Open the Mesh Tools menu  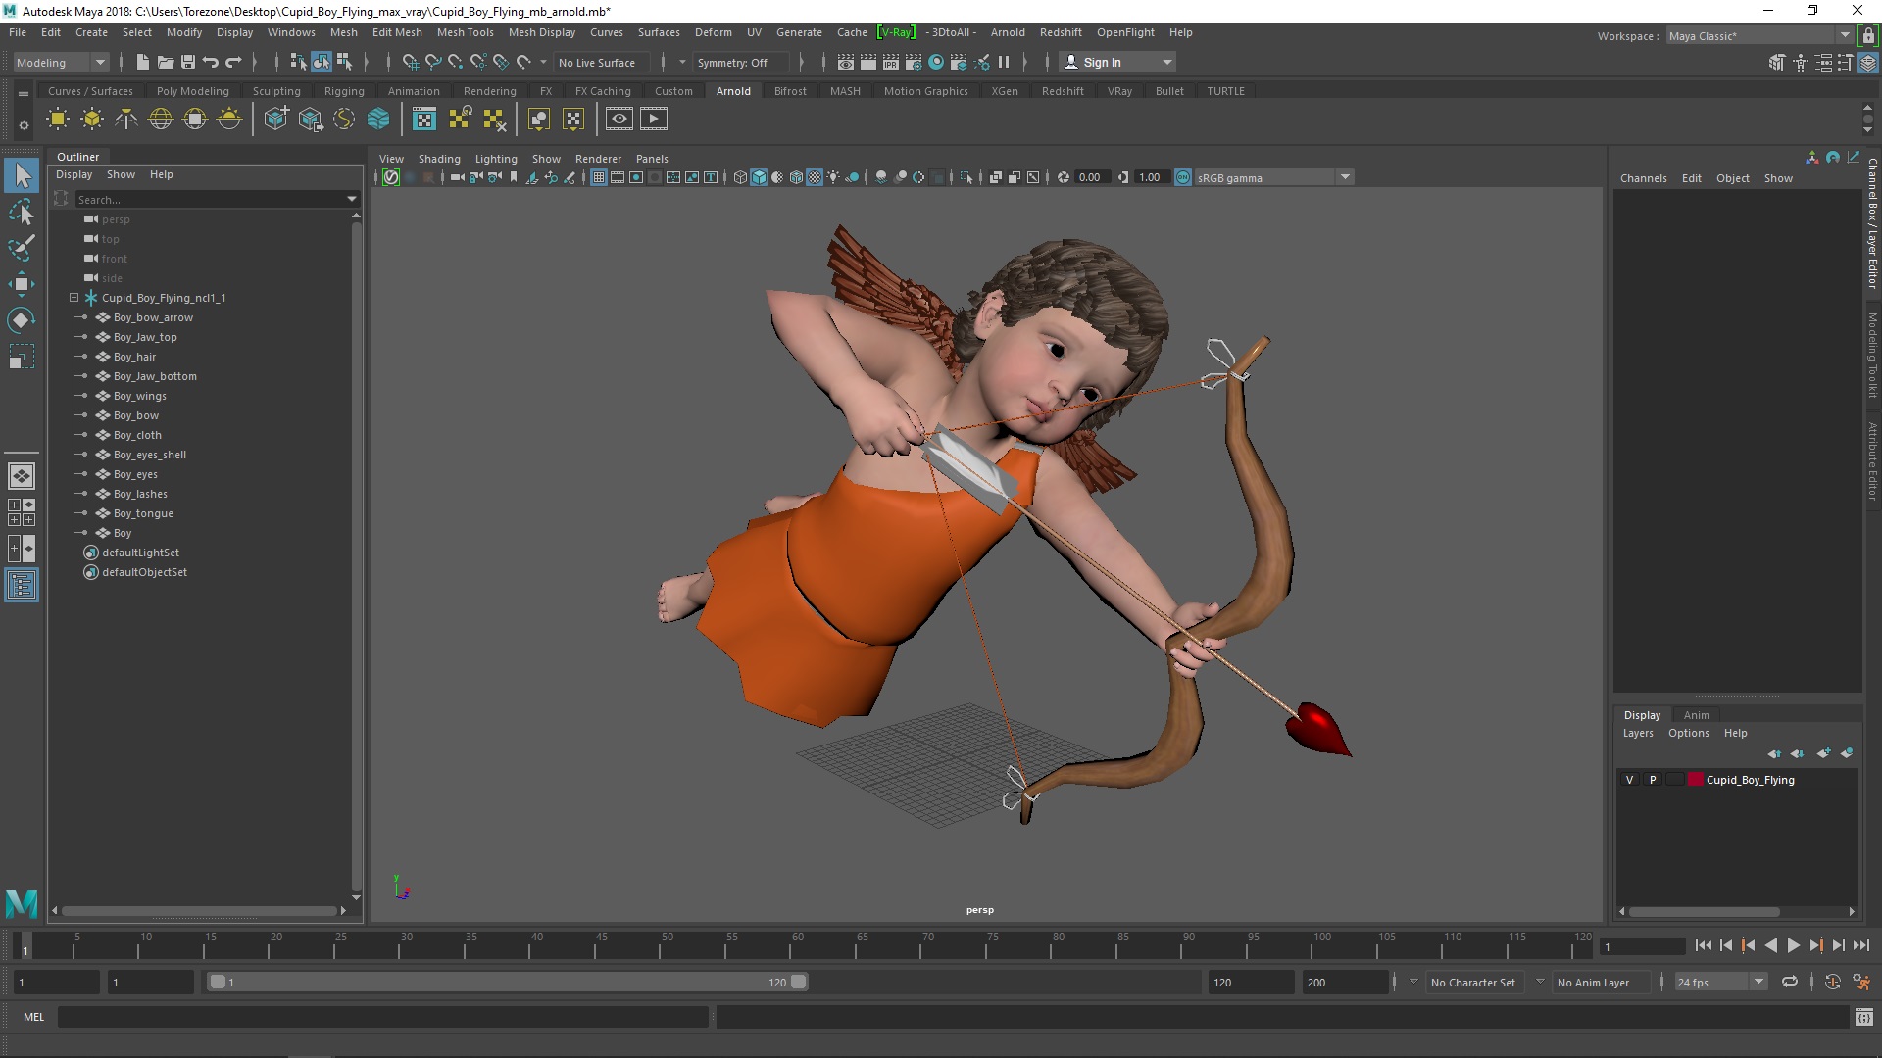coord(465,32)
